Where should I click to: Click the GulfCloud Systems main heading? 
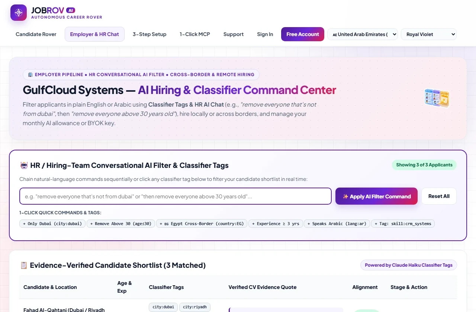(x=179, y=90)
